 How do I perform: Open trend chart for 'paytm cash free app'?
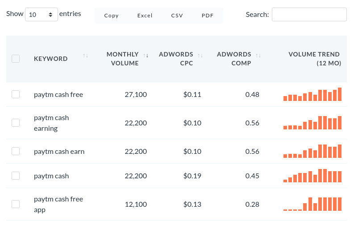click(x=312, y=204)
